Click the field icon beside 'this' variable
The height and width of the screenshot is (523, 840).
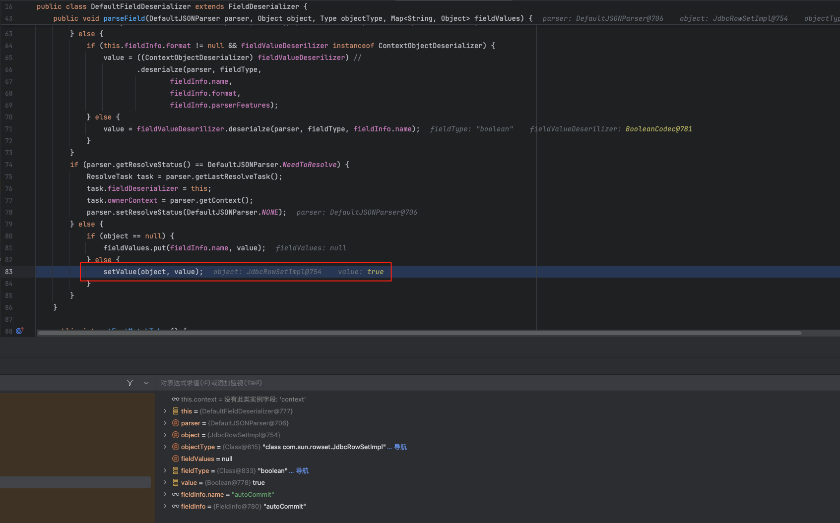176,411
